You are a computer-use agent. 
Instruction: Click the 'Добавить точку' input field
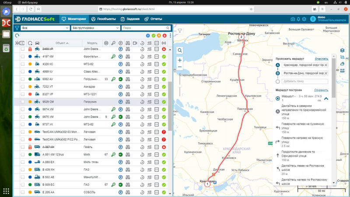pyautogui.click(x=304, y=81)
